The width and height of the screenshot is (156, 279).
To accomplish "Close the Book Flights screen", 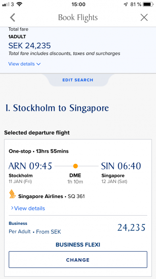I will (x=144, y=18).
